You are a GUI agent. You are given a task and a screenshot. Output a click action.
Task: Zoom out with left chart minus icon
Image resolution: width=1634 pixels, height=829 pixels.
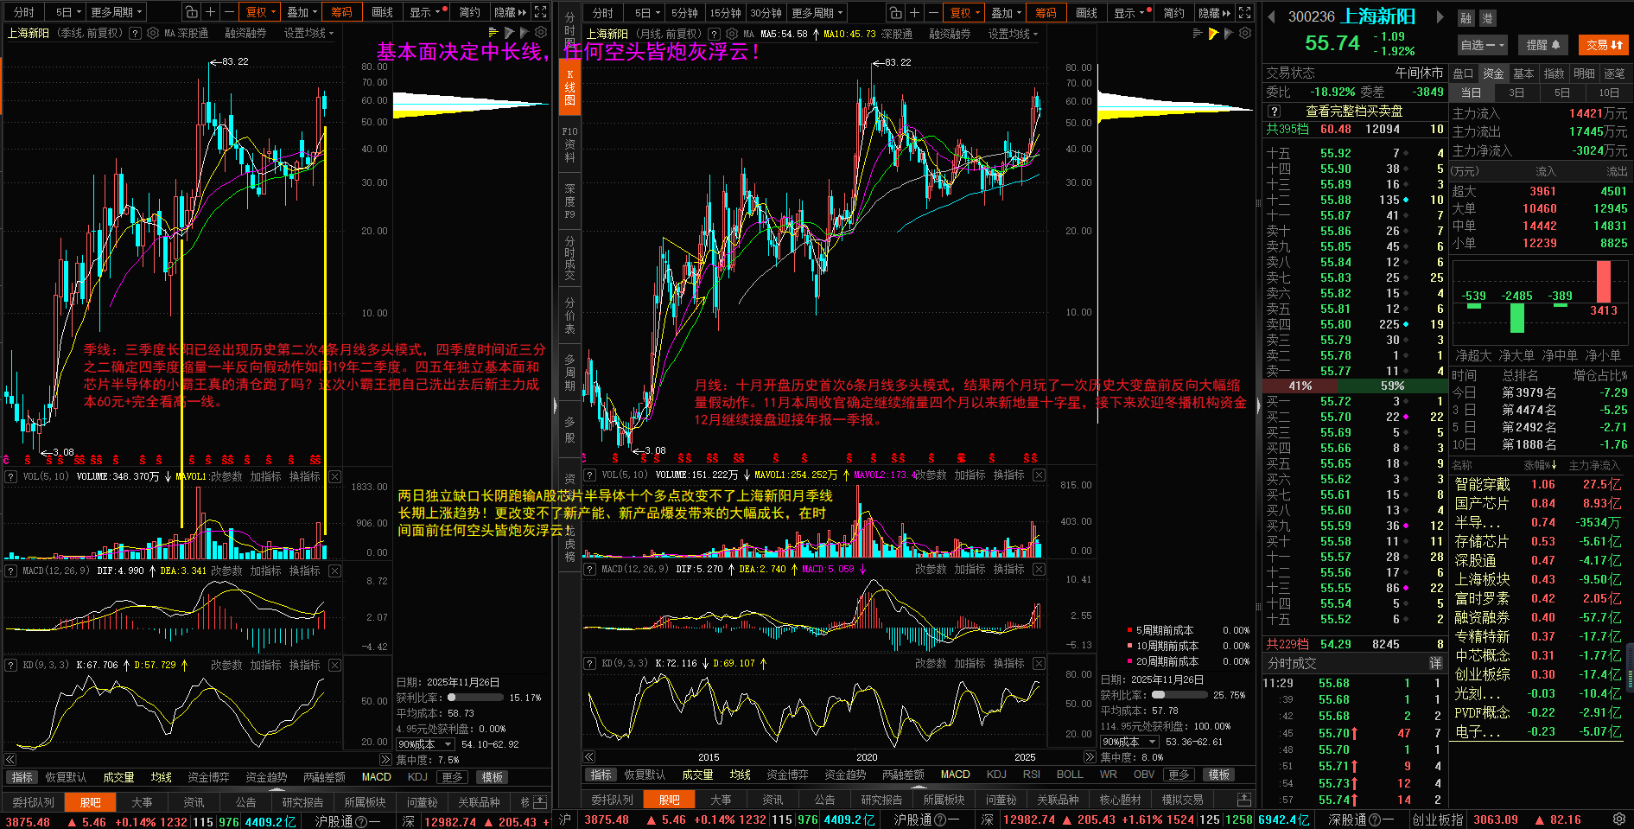(x=228, y=12)
